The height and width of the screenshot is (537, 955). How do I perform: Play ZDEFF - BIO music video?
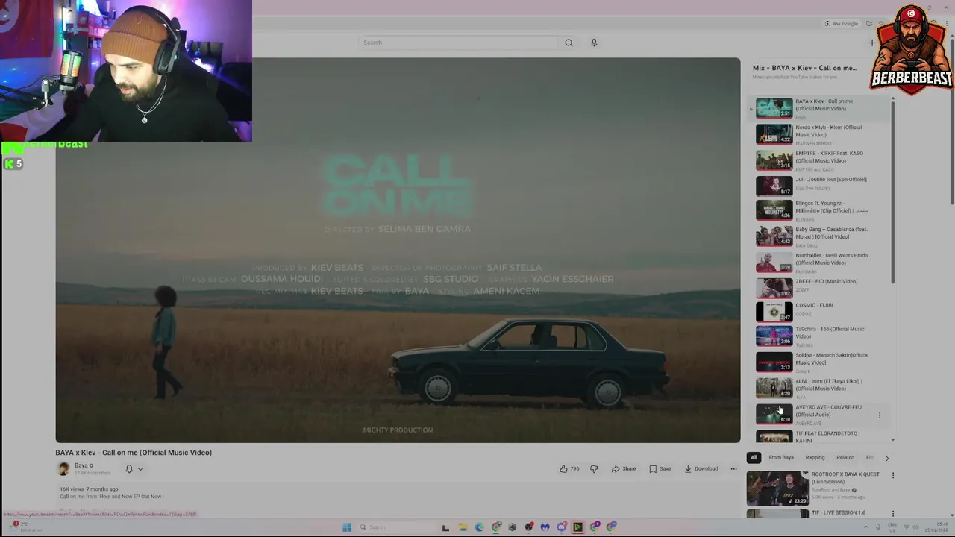coord(821,287)
